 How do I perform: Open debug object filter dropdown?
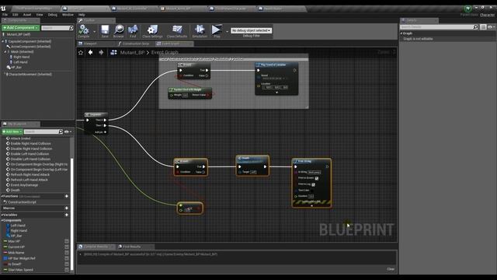pos(251,30)
